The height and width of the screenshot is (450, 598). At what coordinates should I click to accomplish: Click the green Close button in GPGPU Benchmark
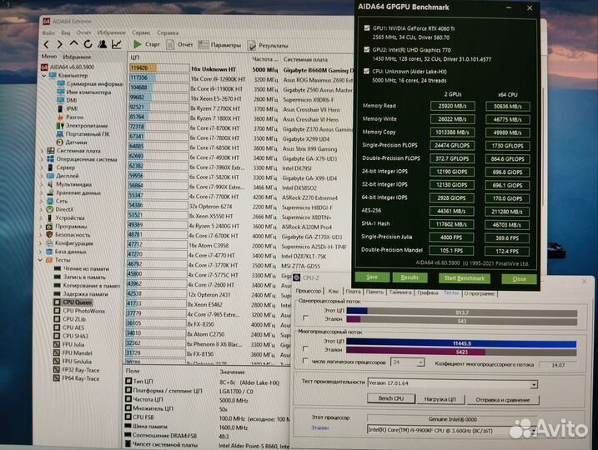click(519, 279)
